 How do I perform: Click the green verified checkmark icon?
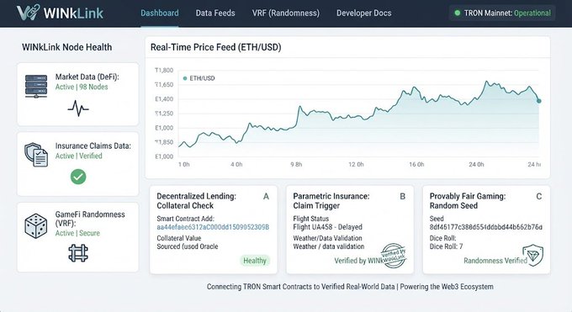click(78, 177)
